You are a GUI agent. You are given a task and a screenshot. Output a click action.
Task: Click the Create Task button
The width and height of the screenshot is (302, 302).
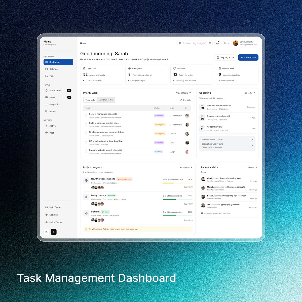(x=248, y=57)
